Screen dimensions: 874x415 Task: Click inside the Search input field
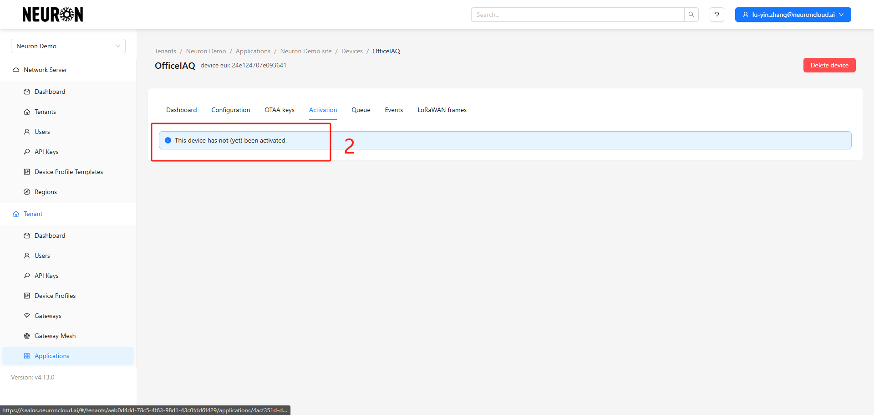tap(578, 15)
